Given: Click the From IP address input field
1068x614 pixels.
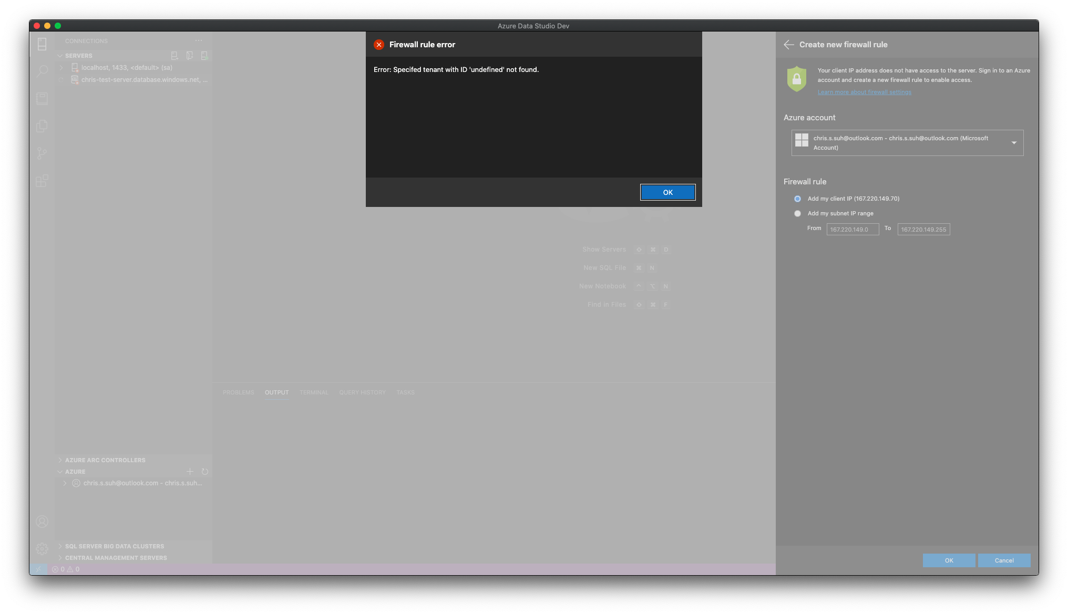Looking at the screenshot, I should pos(853,229).
